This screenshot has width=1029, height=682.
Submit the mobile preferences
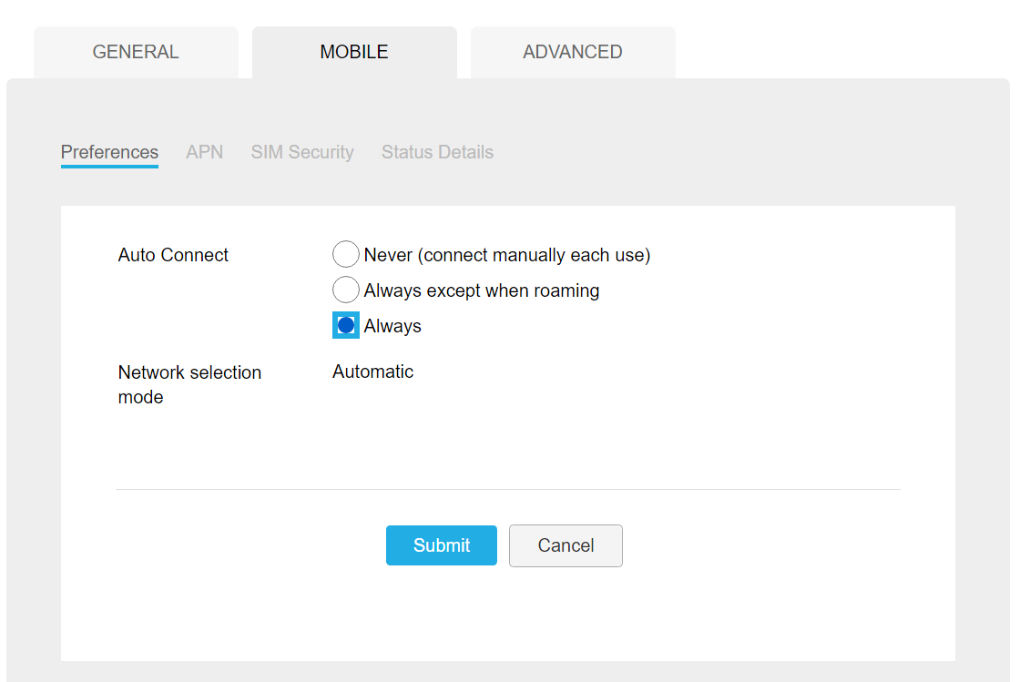point(442,545)
